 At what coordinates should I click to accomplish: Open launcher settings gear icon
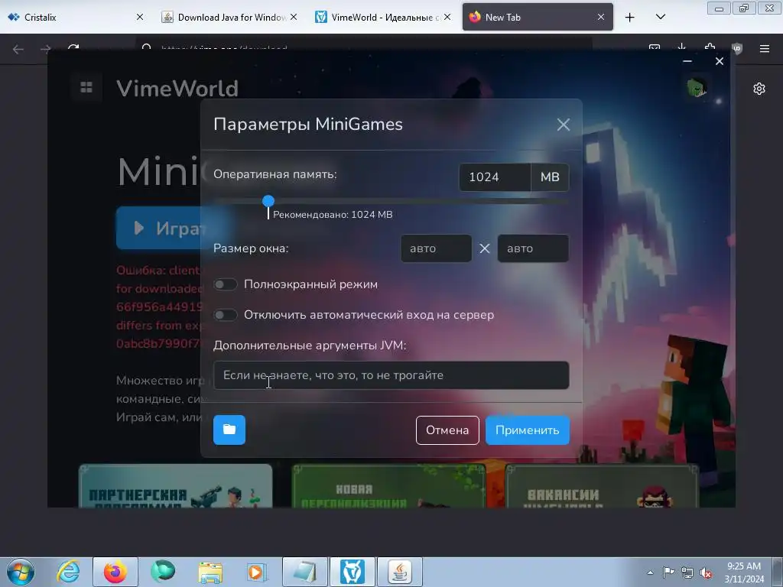tap(759, 89)
